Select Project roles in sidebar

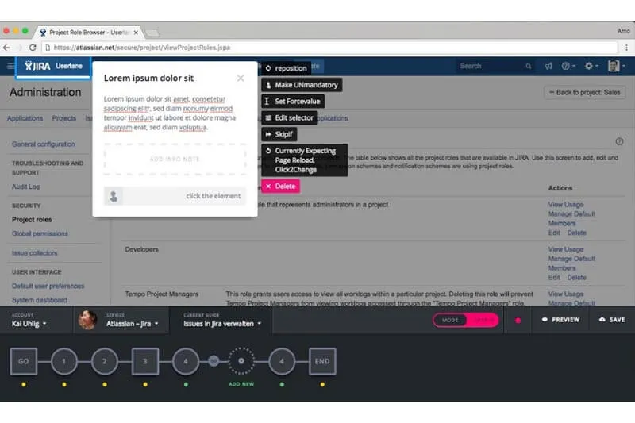(x=32, y=219)
